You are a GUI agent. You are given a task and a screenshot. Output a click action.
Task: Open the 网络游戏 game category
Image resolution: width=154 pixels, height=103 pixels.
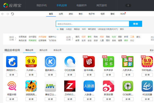click(33, 40)
